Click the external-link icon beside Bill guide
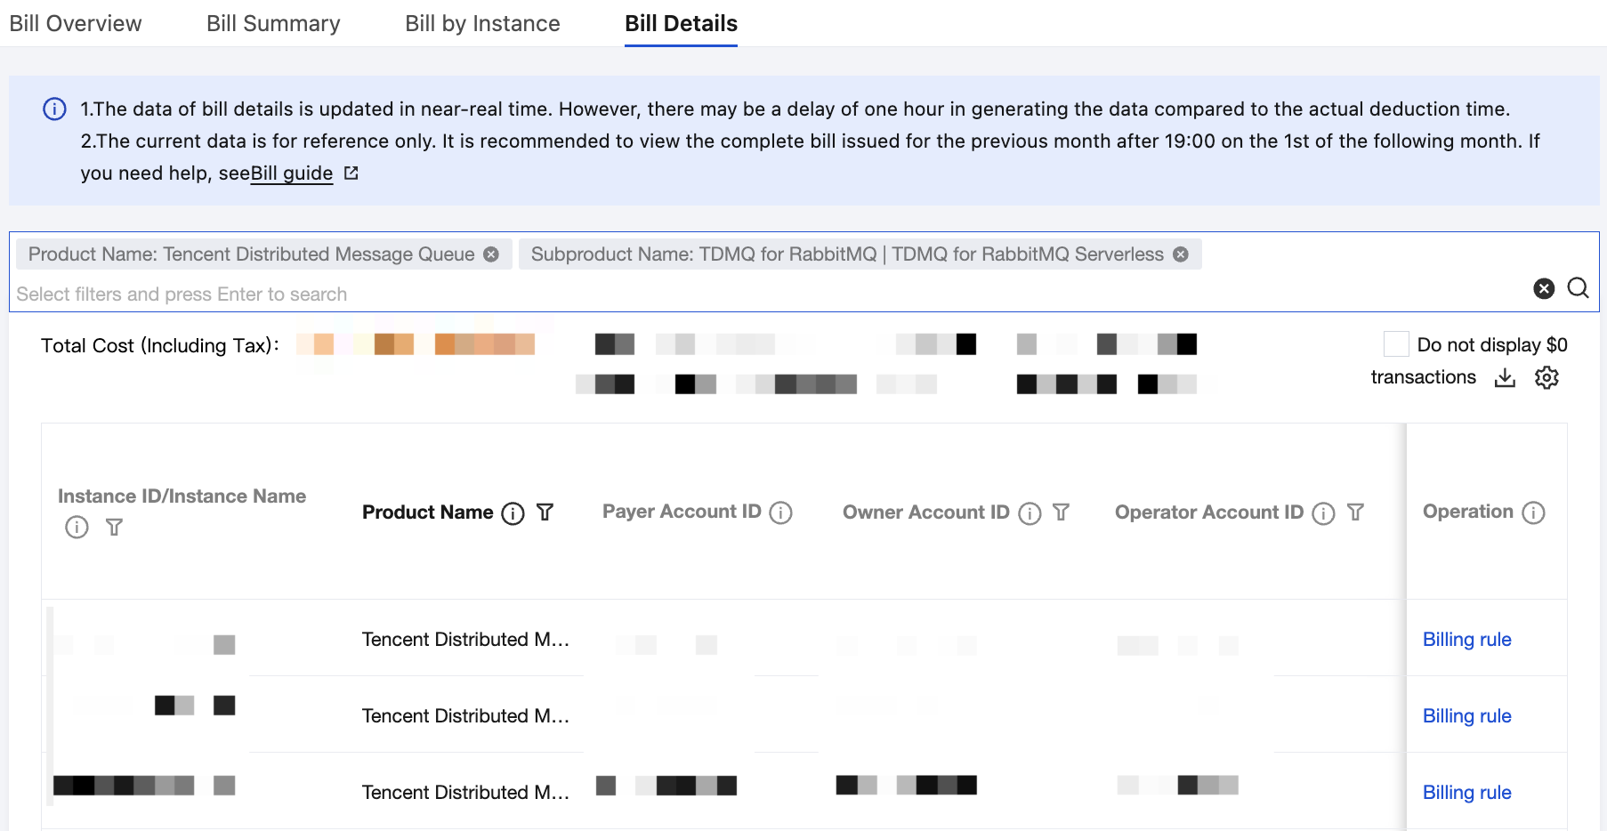This screenshot has height=831, width=1607. 351,173
